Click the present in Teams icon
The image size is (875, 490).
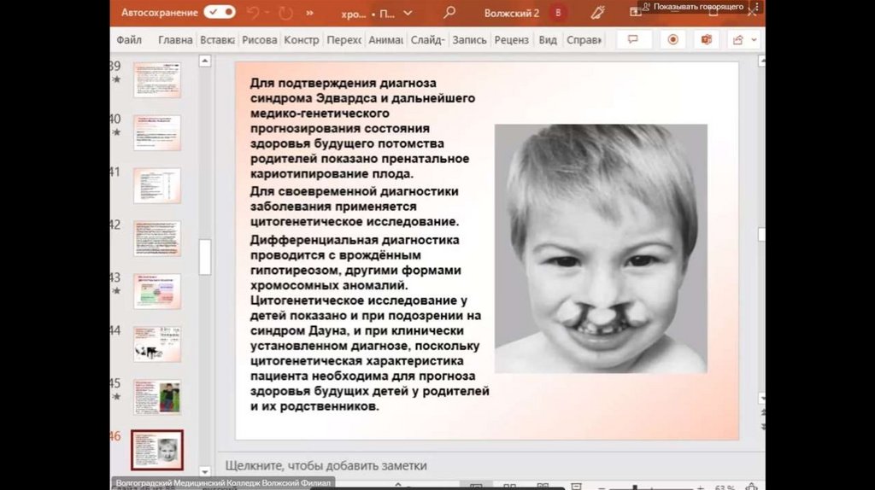point(707,40)
